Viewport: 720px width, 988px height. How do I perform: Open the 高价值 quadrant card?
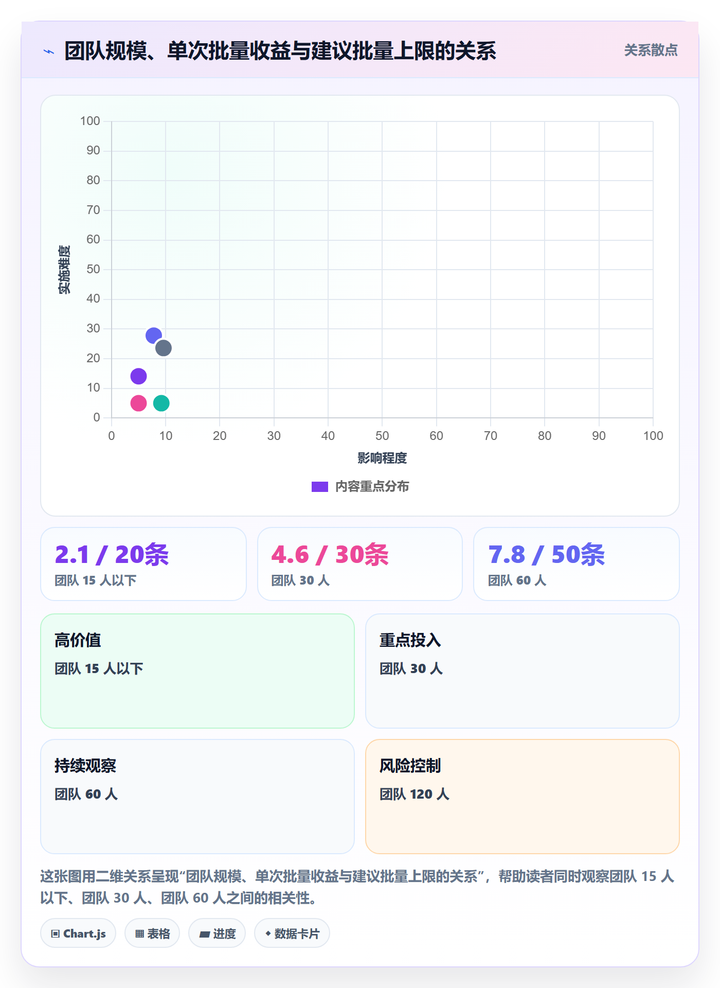(x=197, y=671)
